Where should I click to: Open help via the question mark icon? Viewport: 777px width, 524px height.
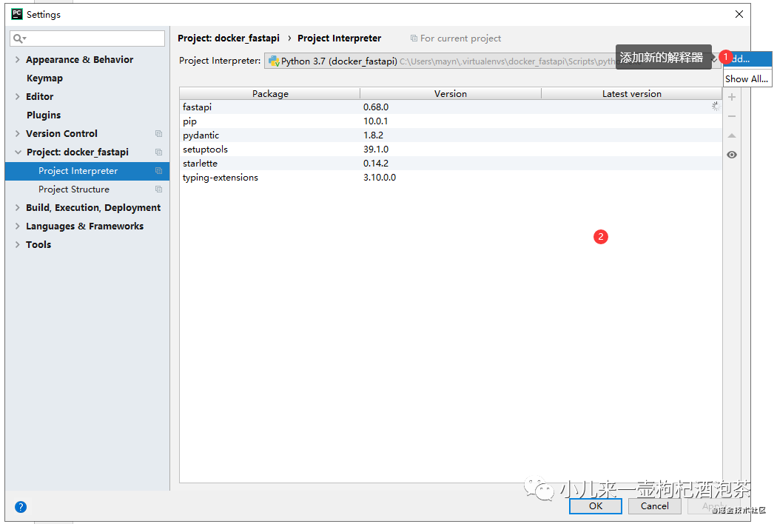(20, 507)
